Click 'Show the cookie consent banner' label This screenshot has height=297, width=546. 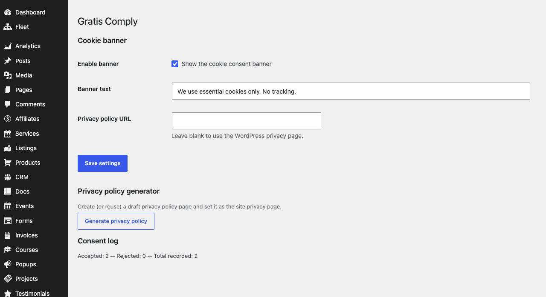[227, 64]
